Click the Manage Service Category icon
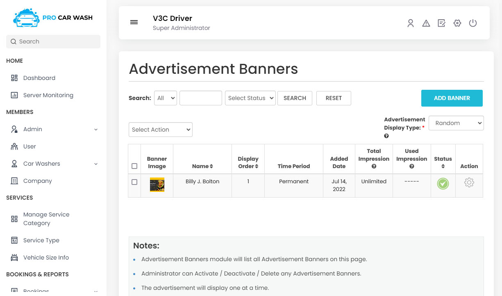 pos(14,219)
